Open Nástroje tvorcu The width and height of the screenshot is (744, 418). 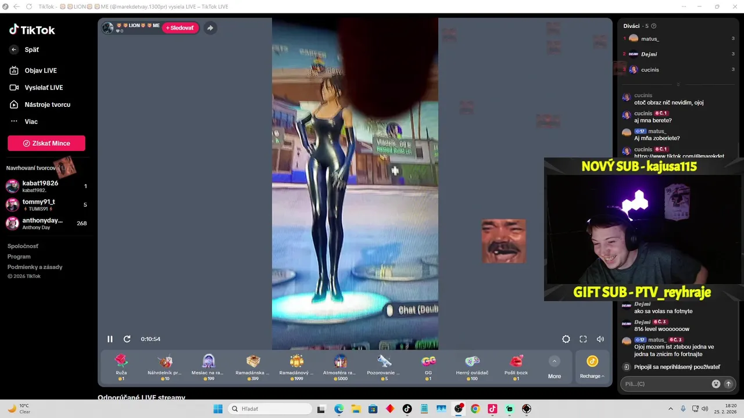click(x=40, y=105)
